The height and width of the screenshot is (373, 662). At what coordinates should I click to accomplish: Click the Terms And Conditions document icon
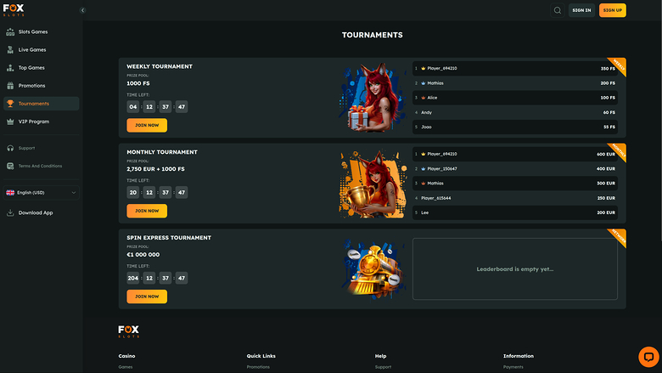pos(10,166)
